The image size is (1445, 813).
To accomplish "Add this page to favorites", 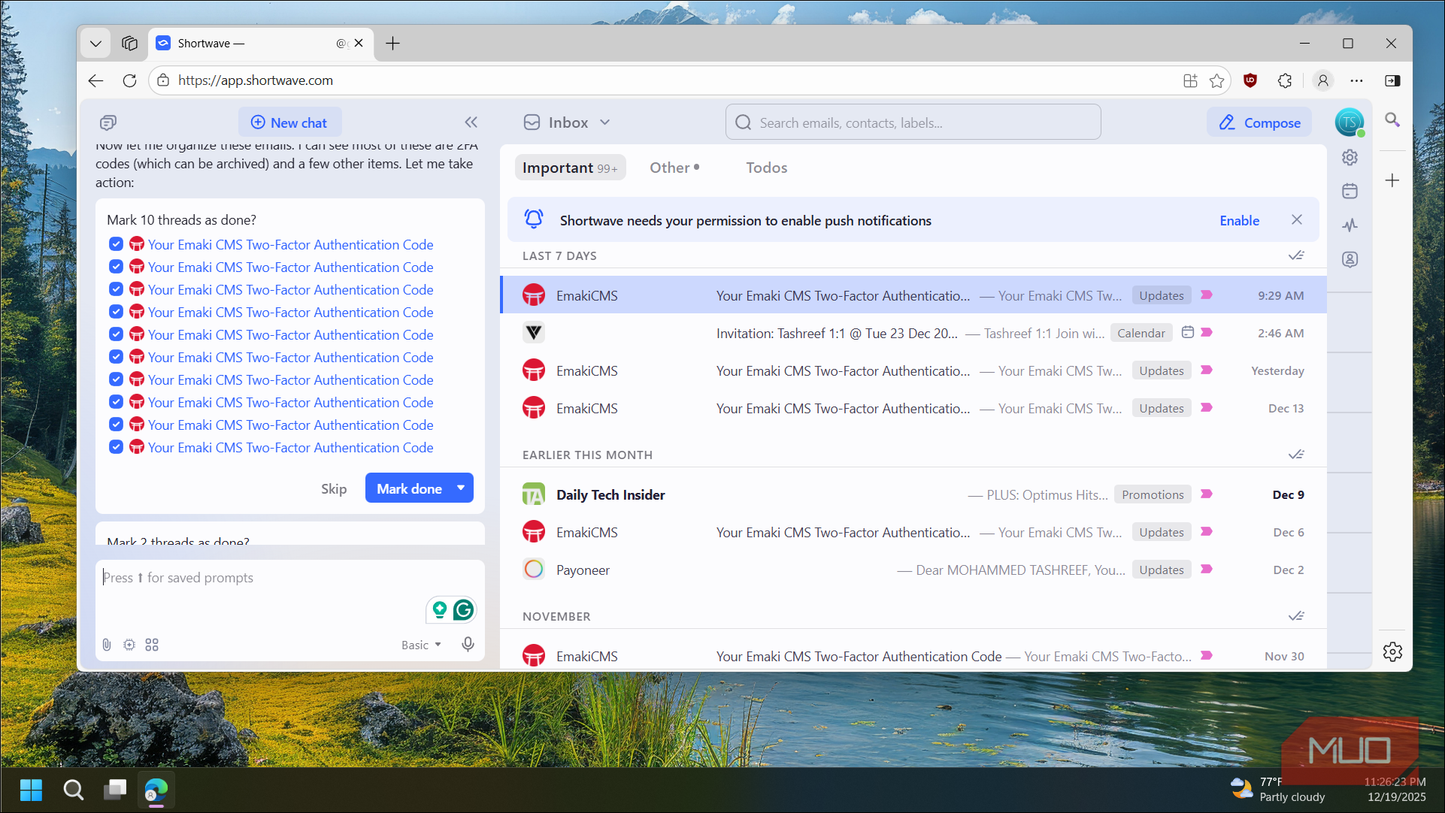I will click(x=1217, y=80).
